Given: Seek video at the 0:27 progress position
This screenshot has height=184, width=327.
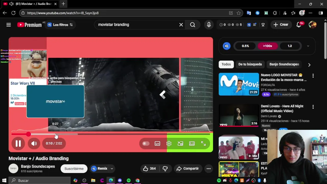Looking at the screenshot, I should coord(55,134).
